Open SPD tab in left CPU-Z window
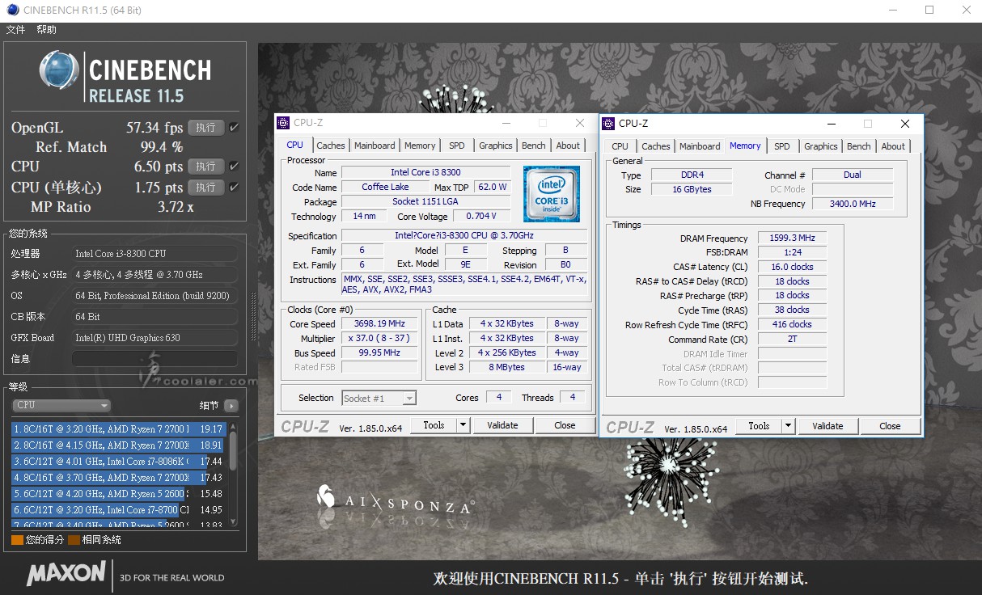Screen dimensions: 982x595 point(457,146)
